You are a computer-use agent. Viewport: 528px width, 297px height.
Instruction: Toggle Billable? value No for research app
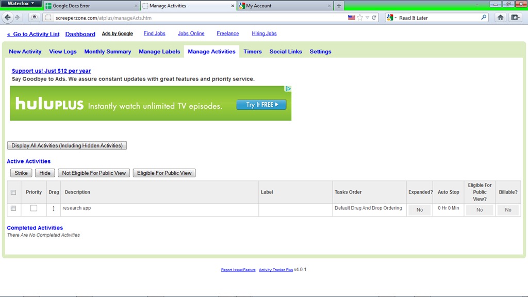(508, 210)
